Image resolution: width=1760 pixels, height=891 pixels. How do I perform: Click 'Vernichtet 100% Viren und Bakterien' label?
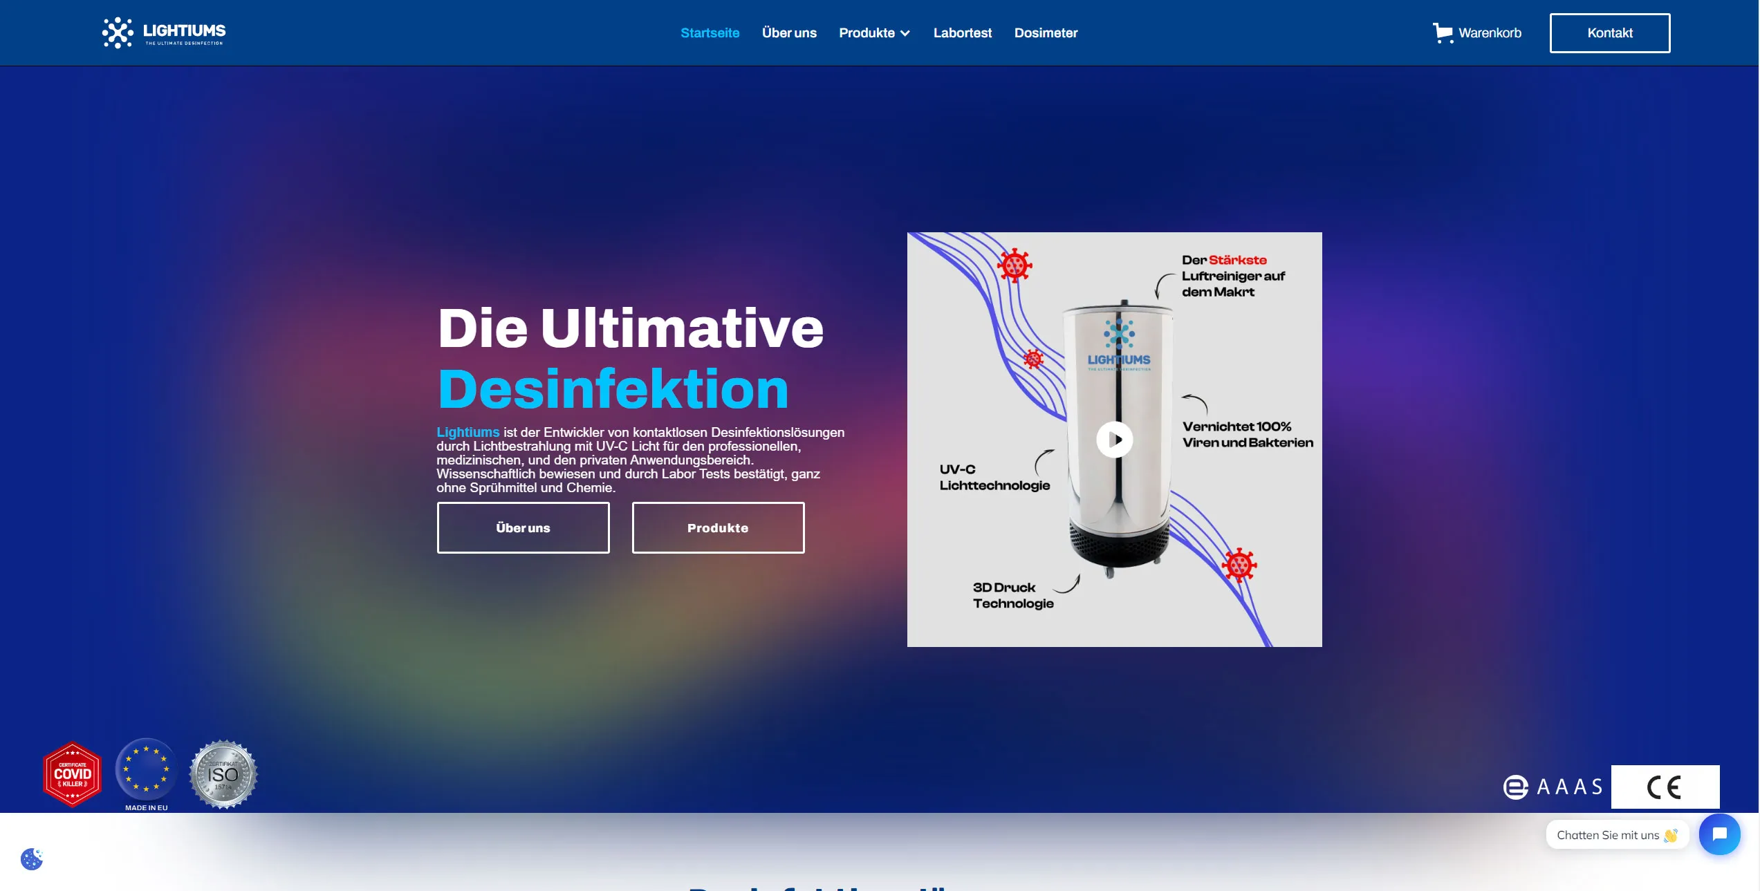(1248, 434)
